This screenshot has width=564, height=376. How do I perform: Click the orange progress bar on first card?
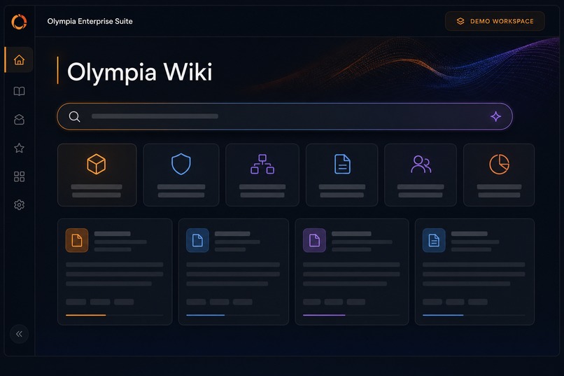coord(85,315)
